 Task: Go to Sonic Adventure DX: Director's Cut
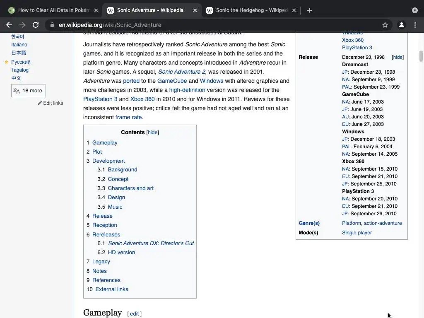151,243
